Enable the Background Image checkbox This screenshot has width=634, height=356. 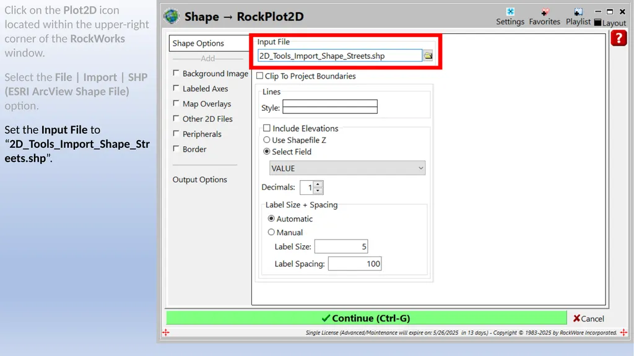(x=176, y=73)
